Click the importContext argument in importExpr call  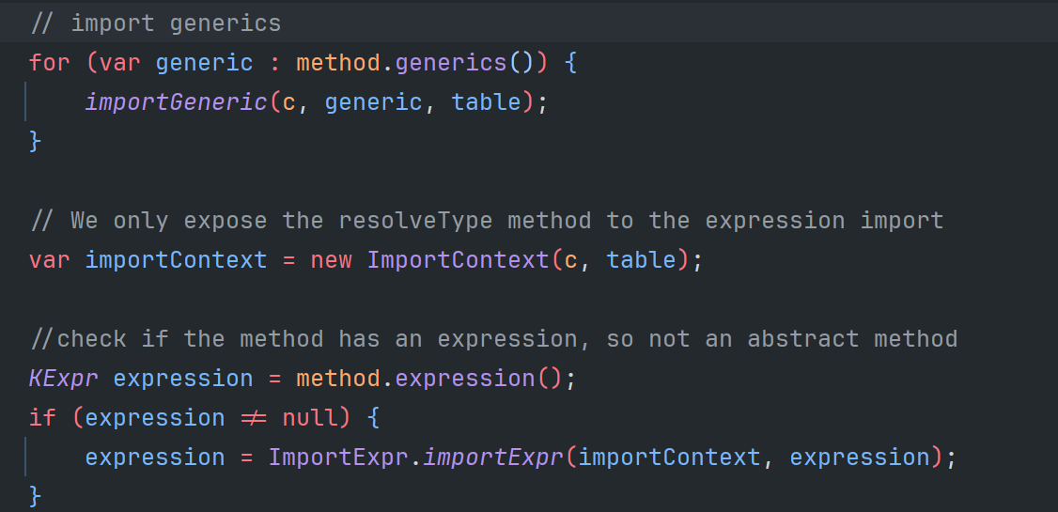point(669,458)
